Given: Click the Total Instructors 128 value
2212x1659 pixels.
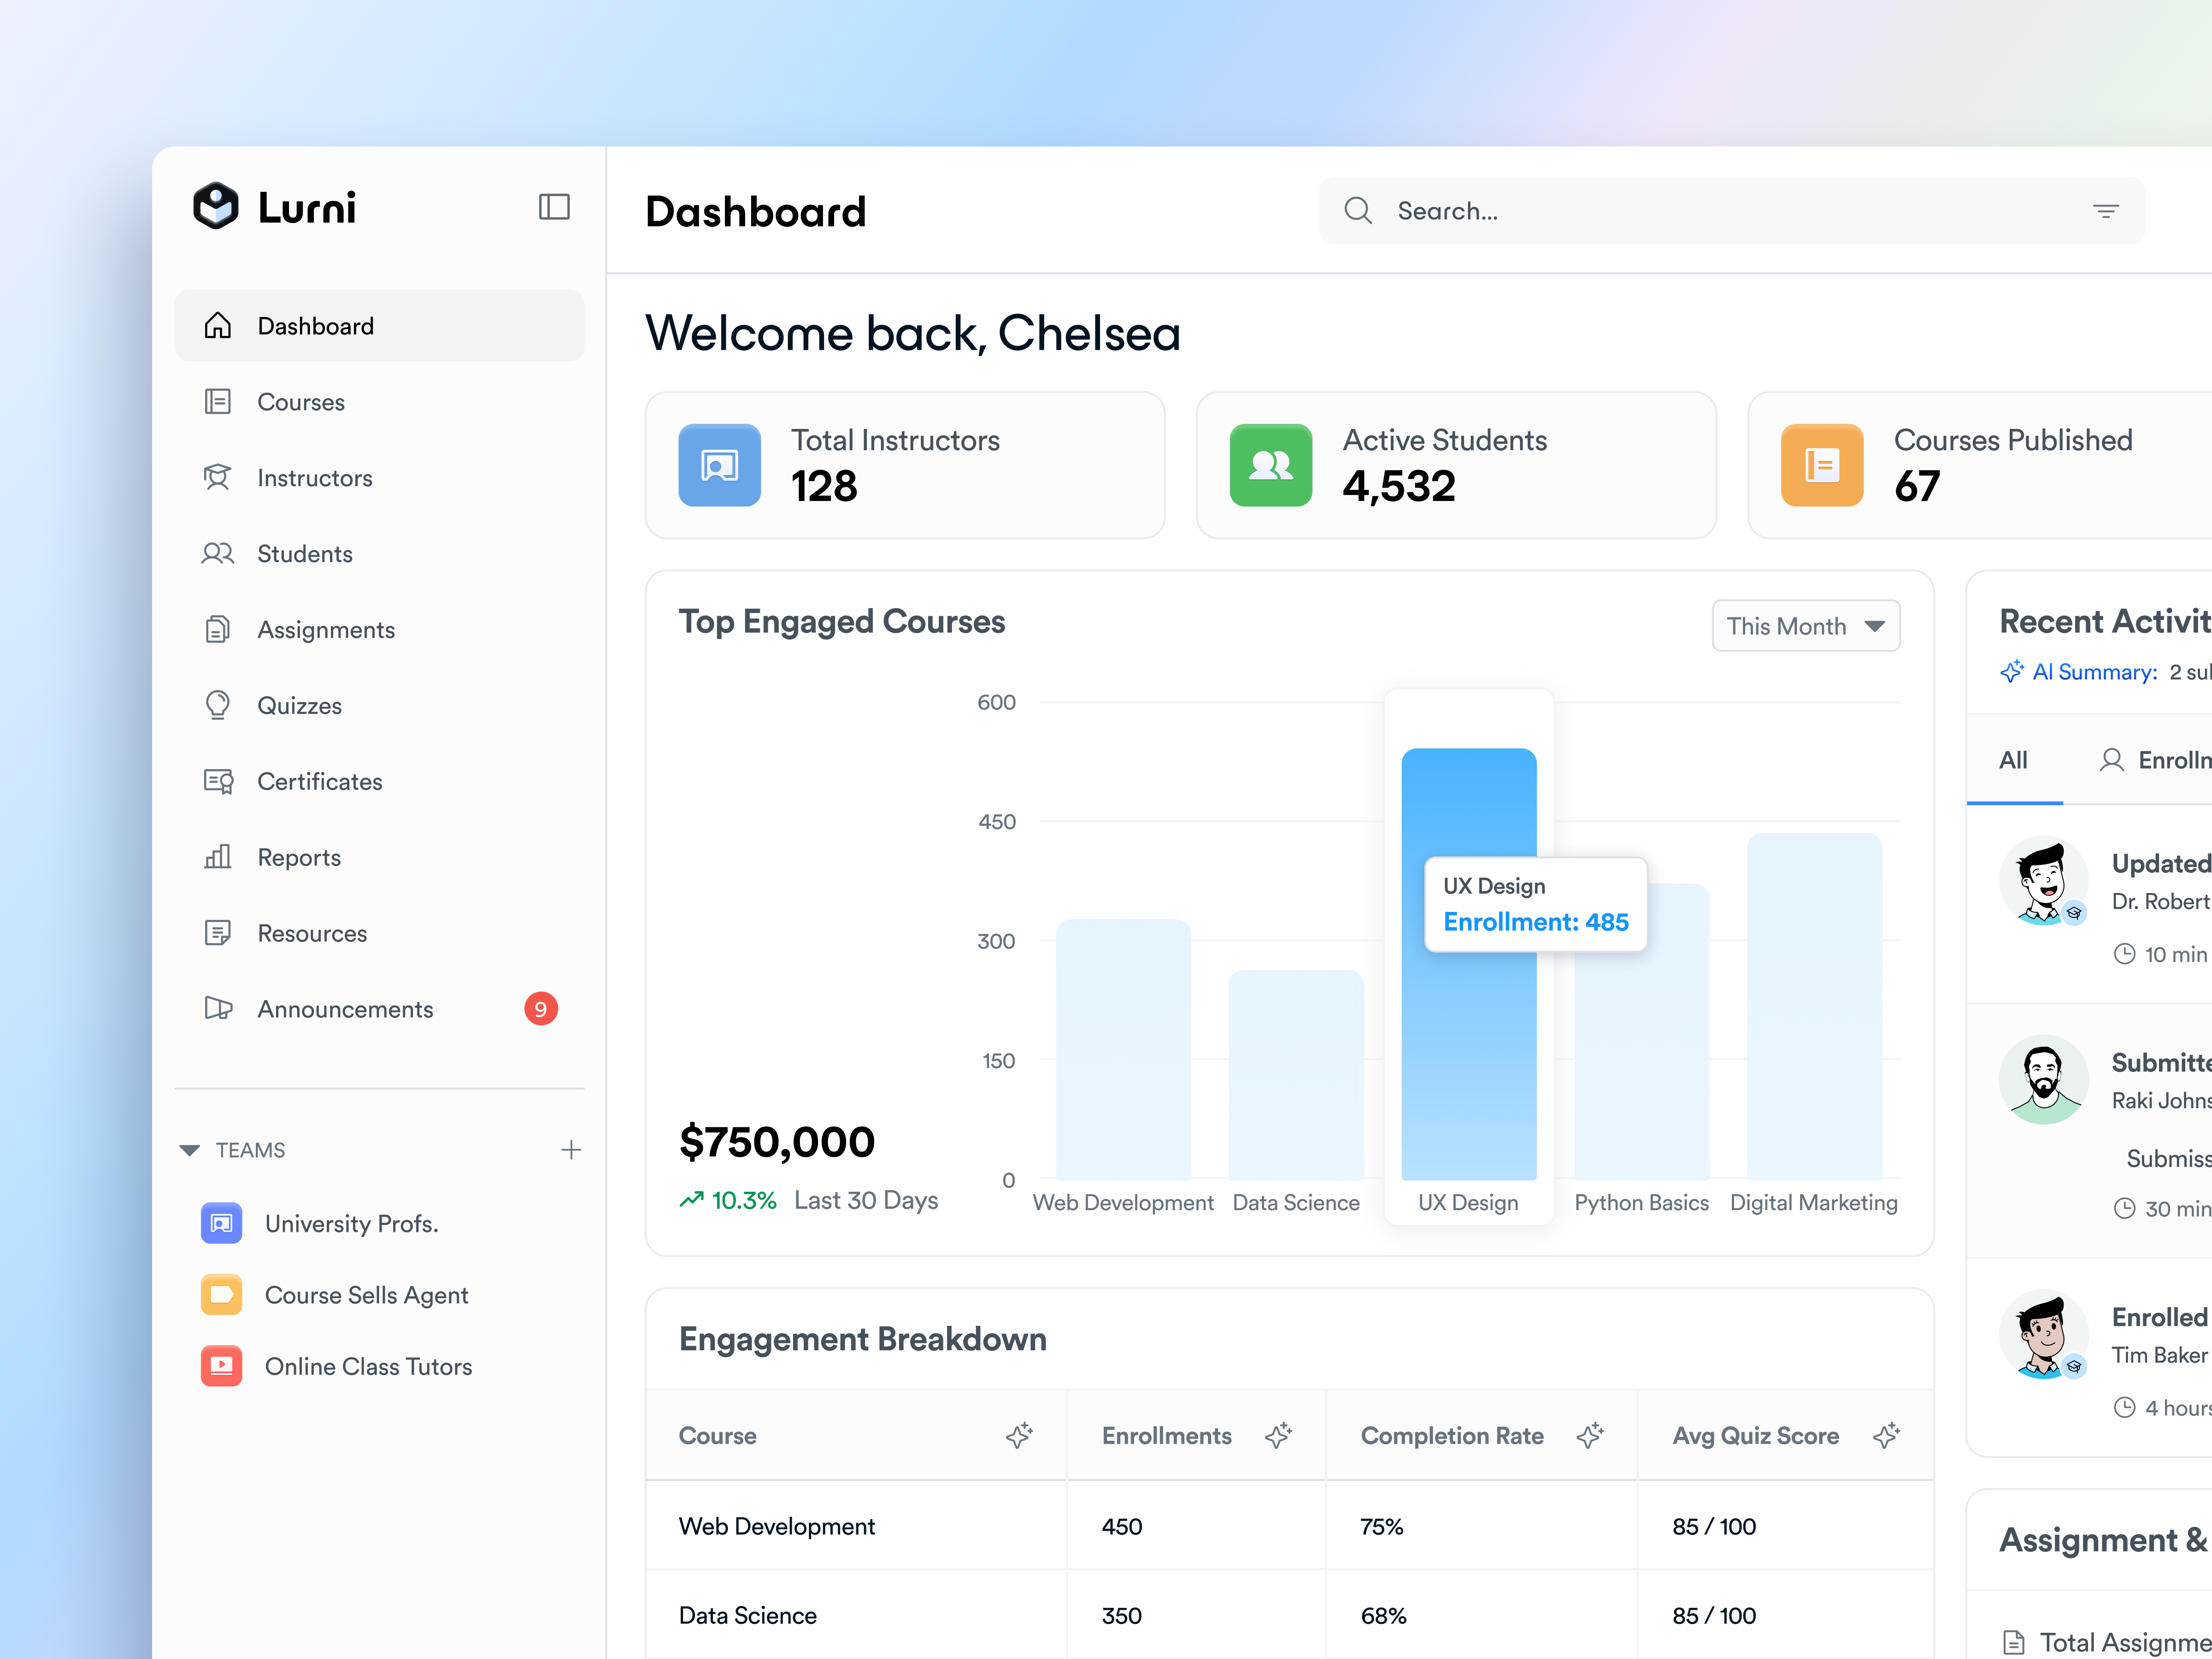Looking at the screenshot, I should coord(824,486).
